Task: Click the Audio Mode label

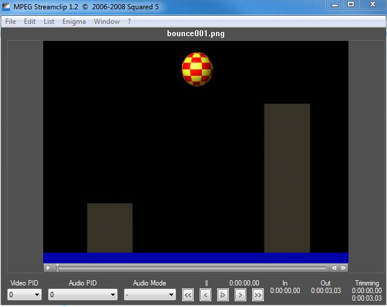Action: pyautogui.click(x=149, y=283)
